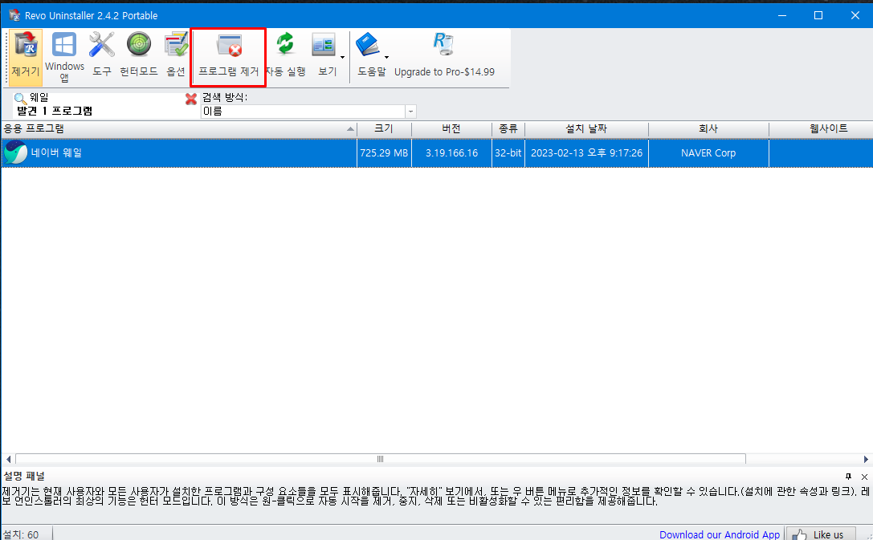
Task: Click the 보기 list view icon
Action: click(x=324, y=46)
